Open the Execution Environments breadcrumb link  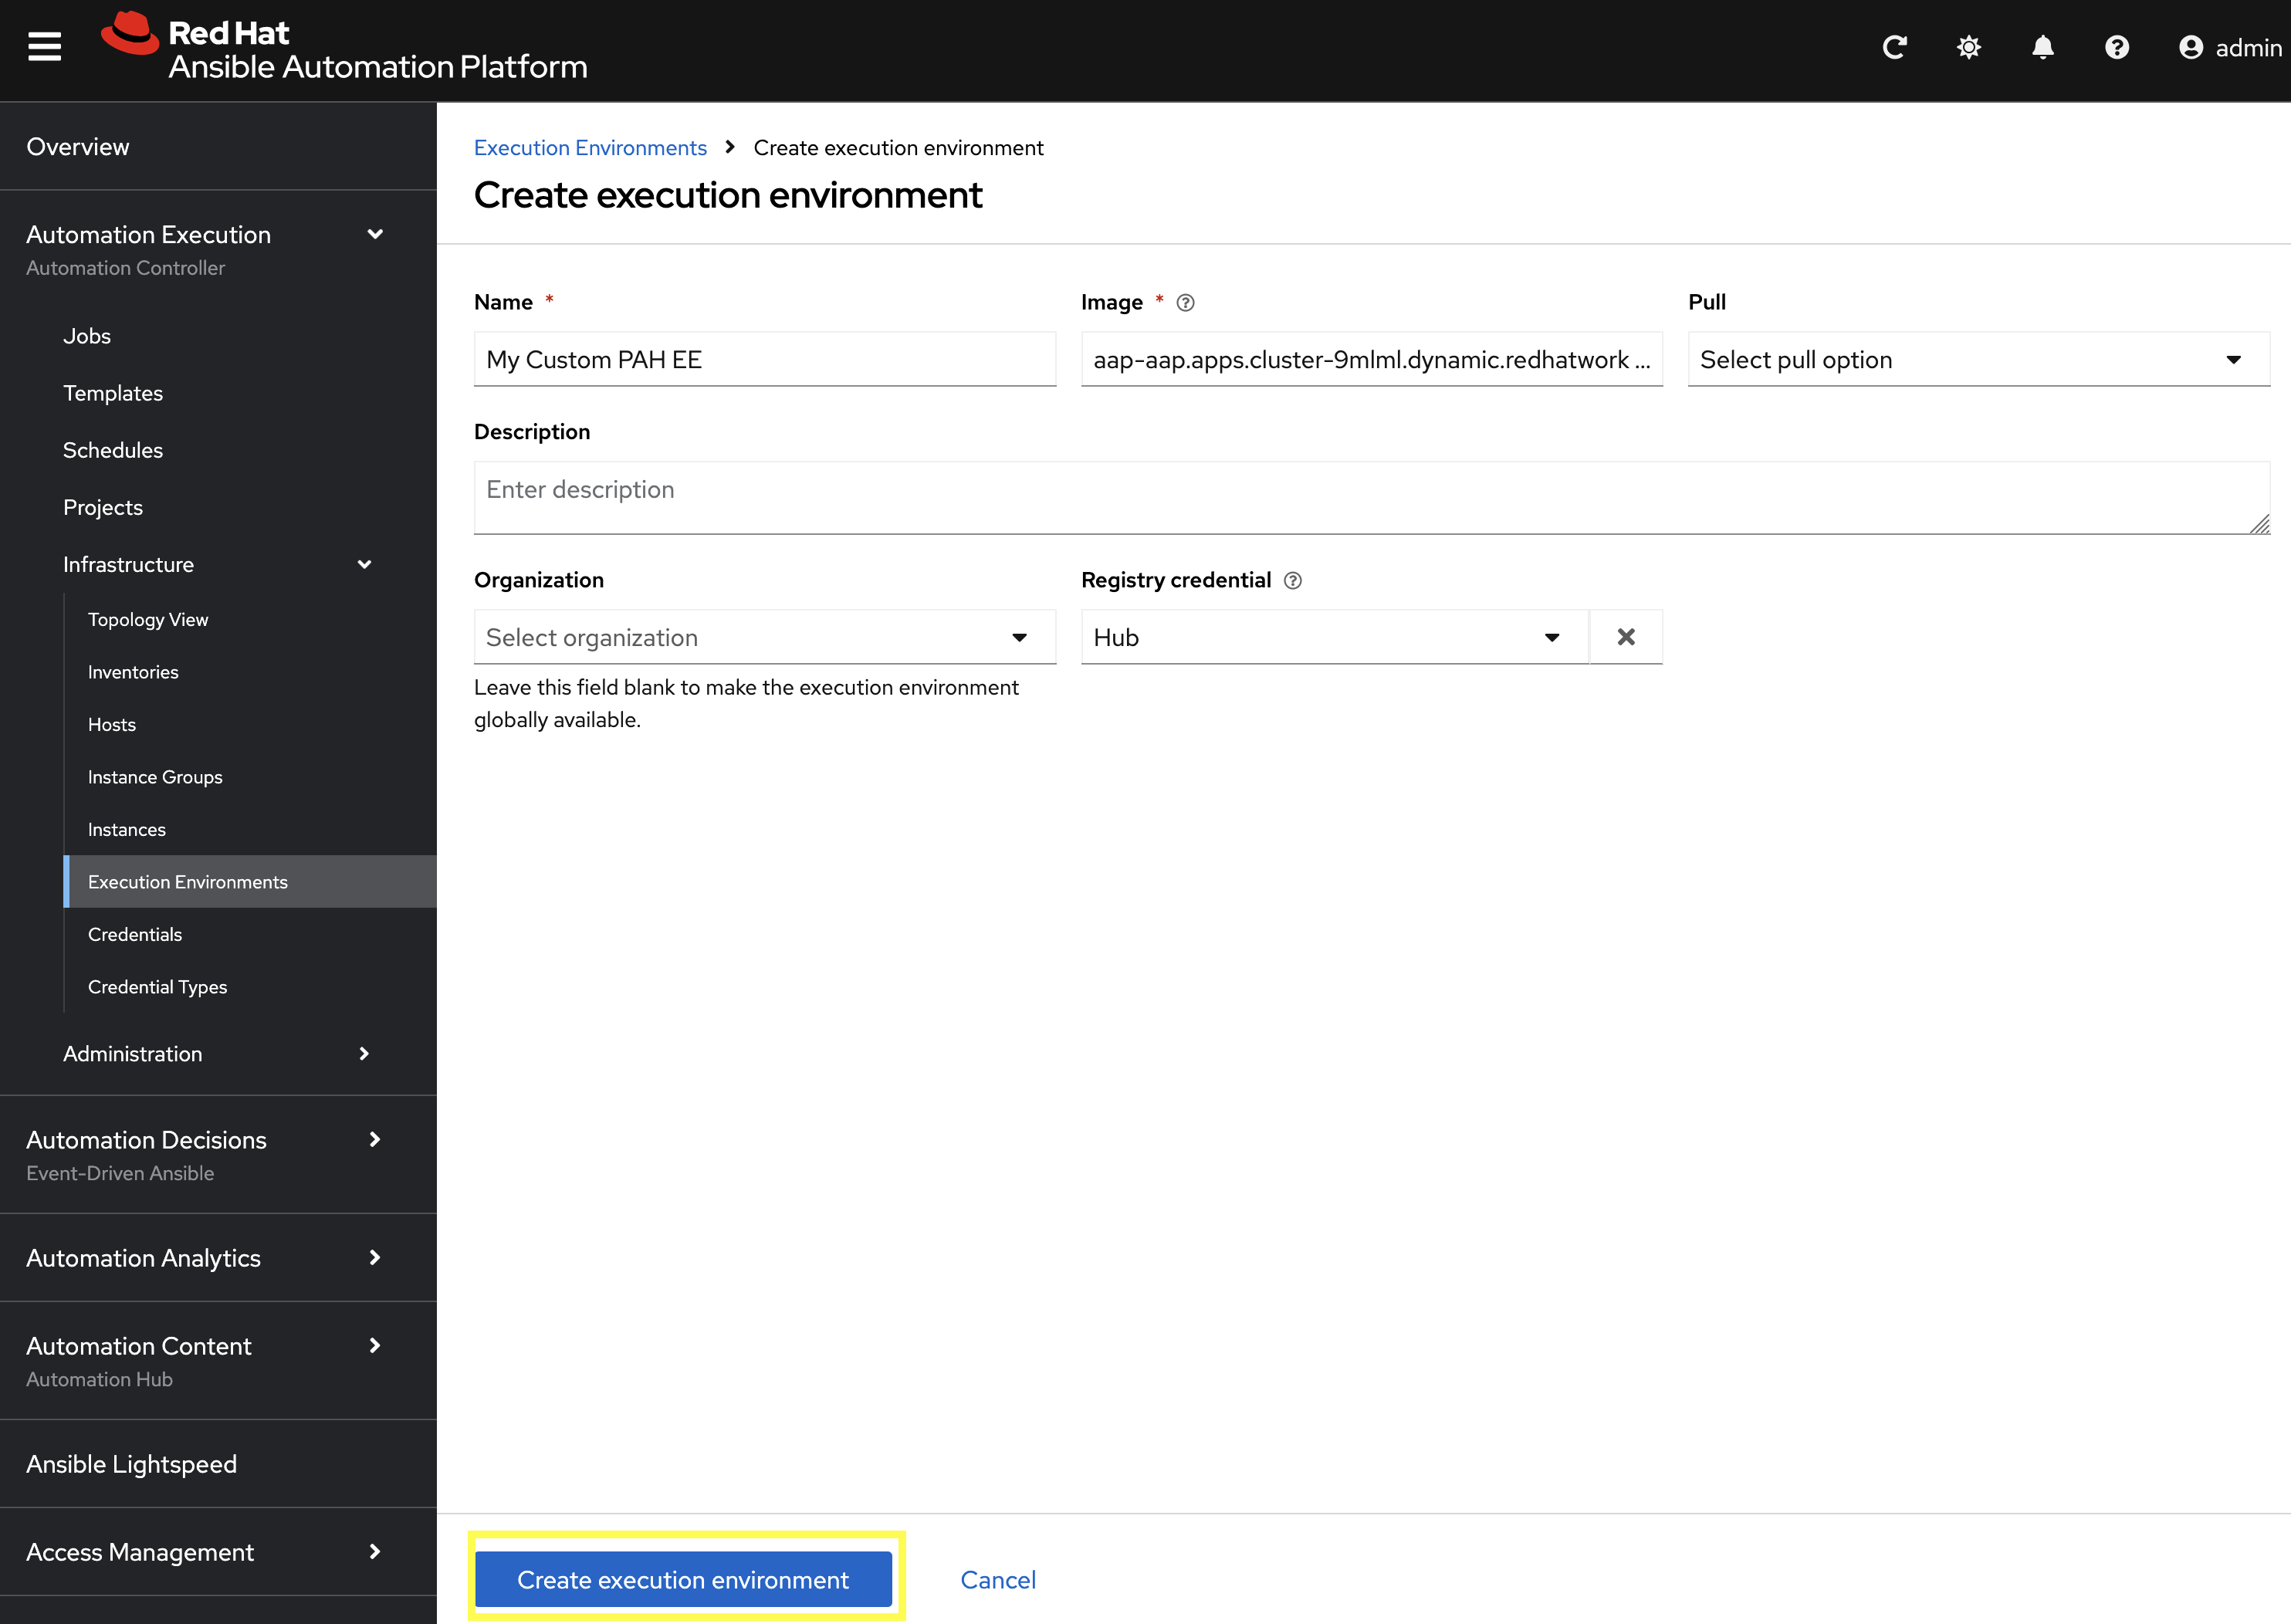coord(590,147)
